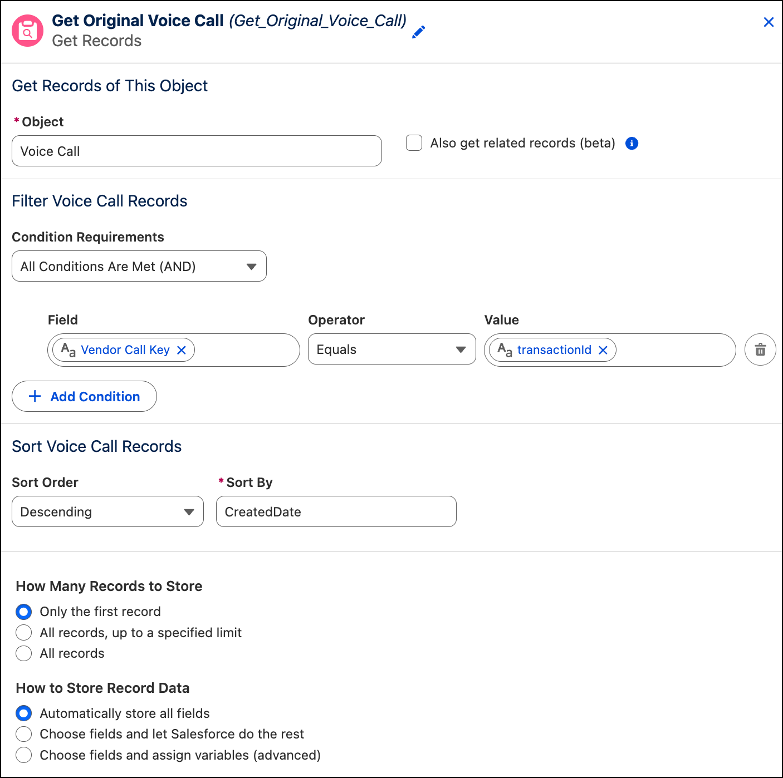Click the Vendor Call Key pill label

(x=125, y=350)
